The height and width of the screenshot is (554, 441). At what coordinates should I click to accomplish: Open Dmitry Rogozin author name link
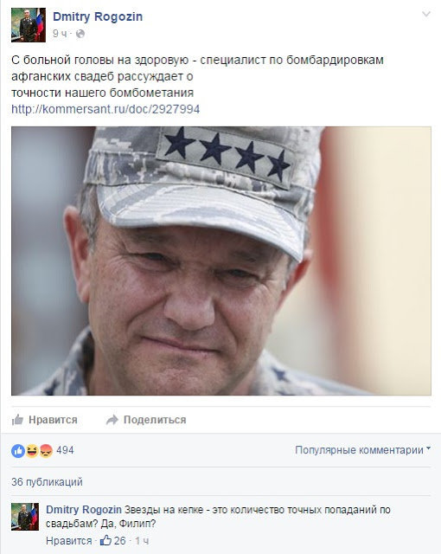click(98, 16)
